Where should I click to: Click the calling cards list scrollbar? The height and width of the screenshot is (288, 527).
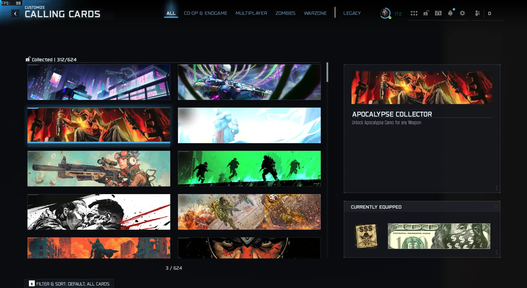coord(327,72)
